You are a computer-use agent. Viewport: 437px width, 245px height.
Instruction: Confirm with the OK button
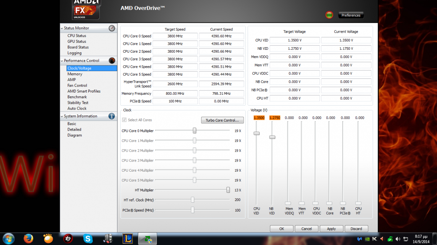282,229
